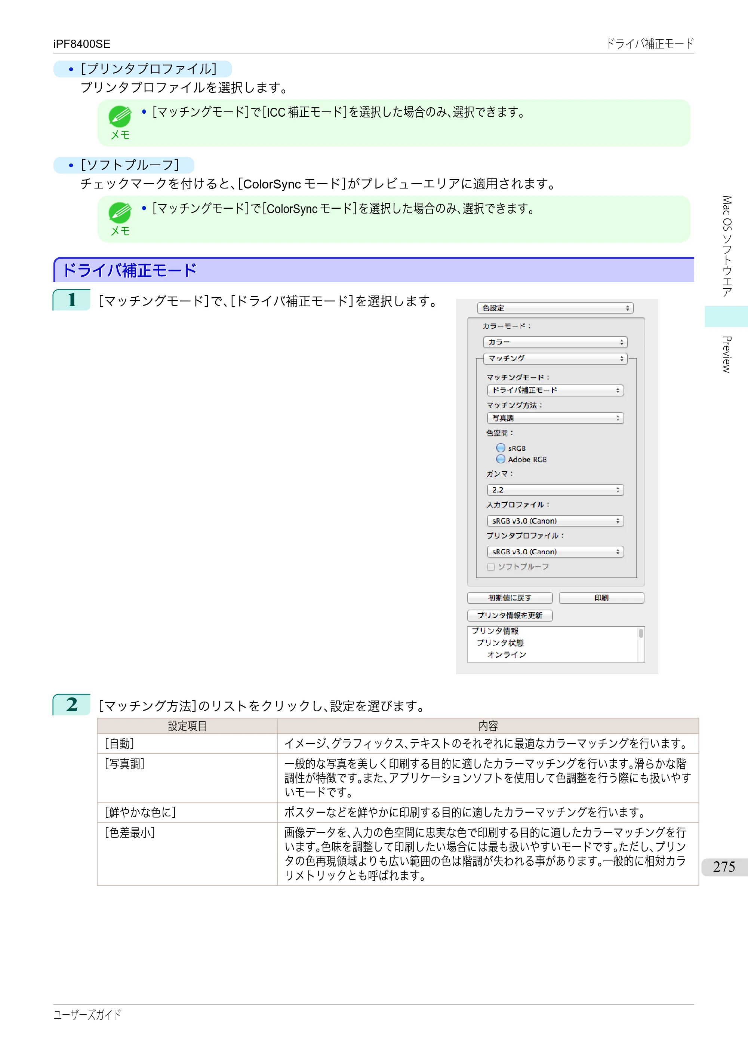This screenshot has width=748, height=1058.
Task: Click the ユーザーズガイド footer text
Action: point(87,1014)
